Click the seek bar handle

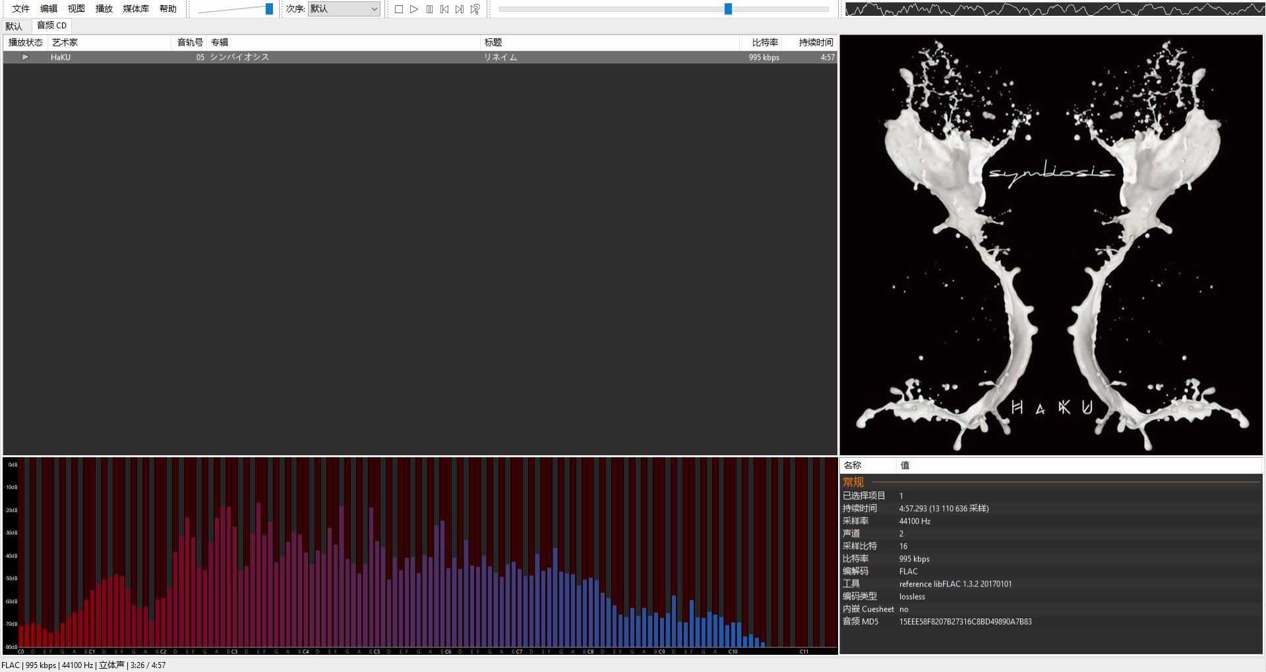[728, 9]
